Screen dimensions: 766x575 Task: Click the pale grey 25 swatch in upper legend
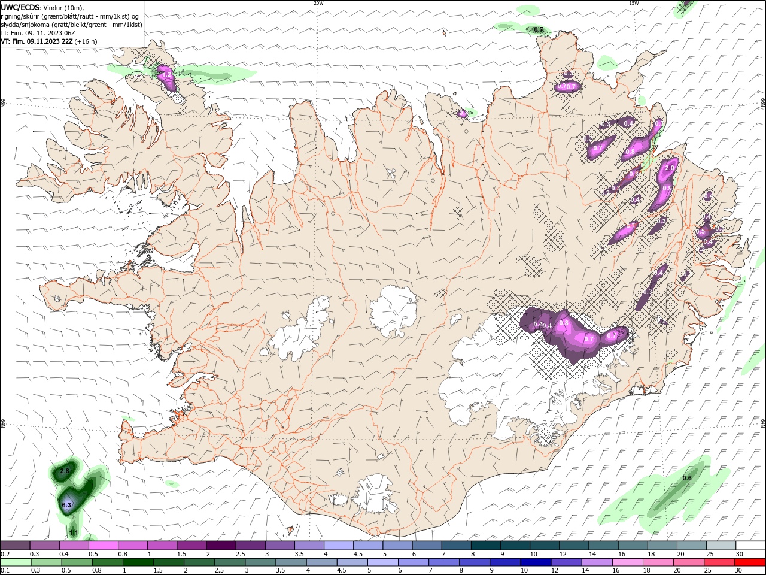point(721,546)
